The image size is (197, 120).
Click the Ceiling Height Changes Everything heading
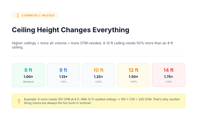70,30
